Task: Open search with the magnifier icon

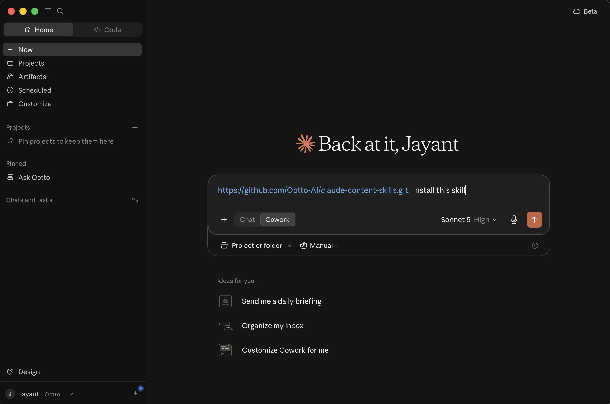Action: pyautogui.click(x=60, y=11)
